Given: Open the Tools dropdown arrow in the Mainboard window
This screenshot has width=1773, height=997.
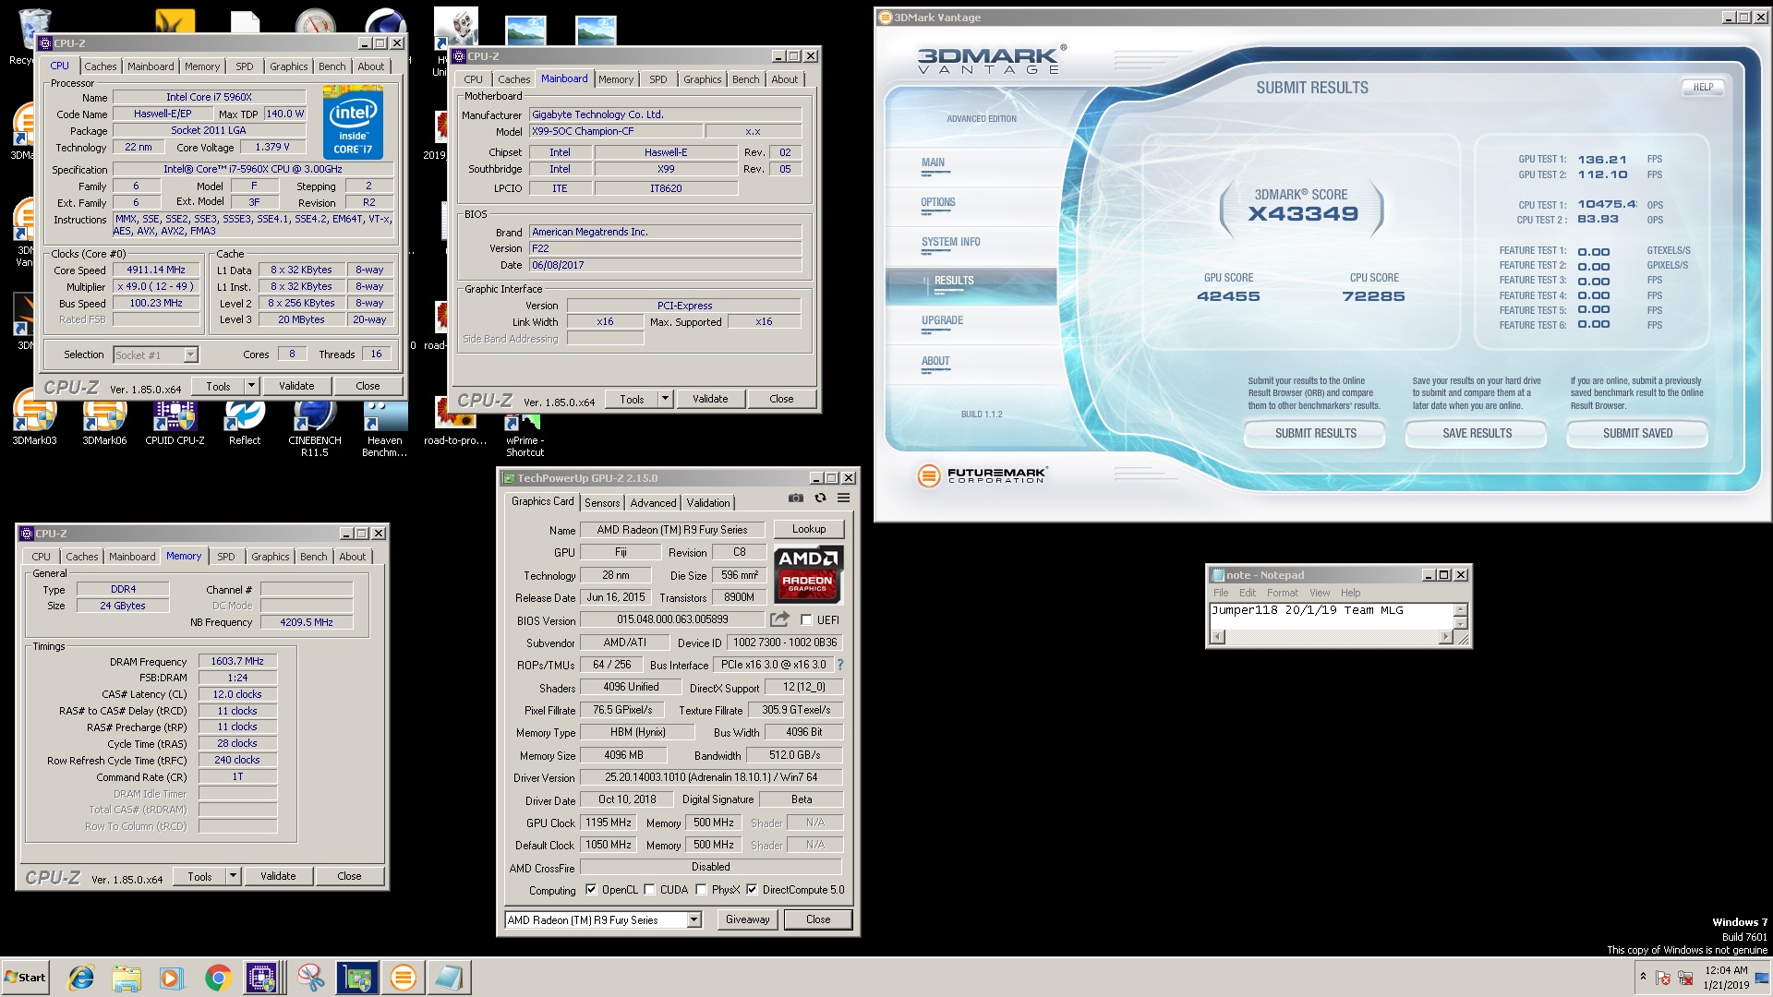Looking at the screenshot, I should [x=665, y=399].
